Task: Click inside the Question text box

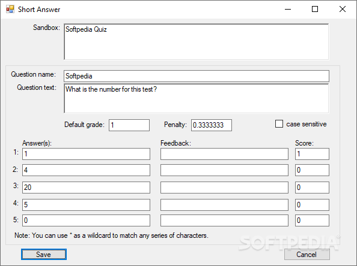Action: tap(197, 98)
